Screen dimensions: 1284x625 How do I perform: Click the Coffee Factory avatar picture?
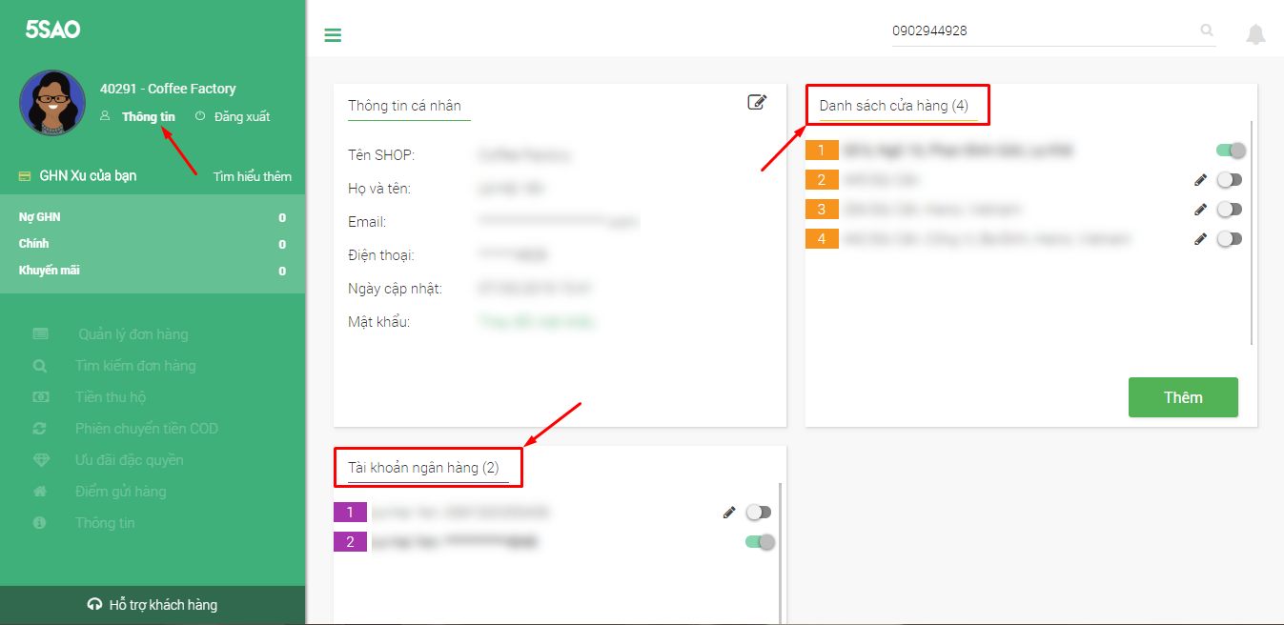[52, 103]
